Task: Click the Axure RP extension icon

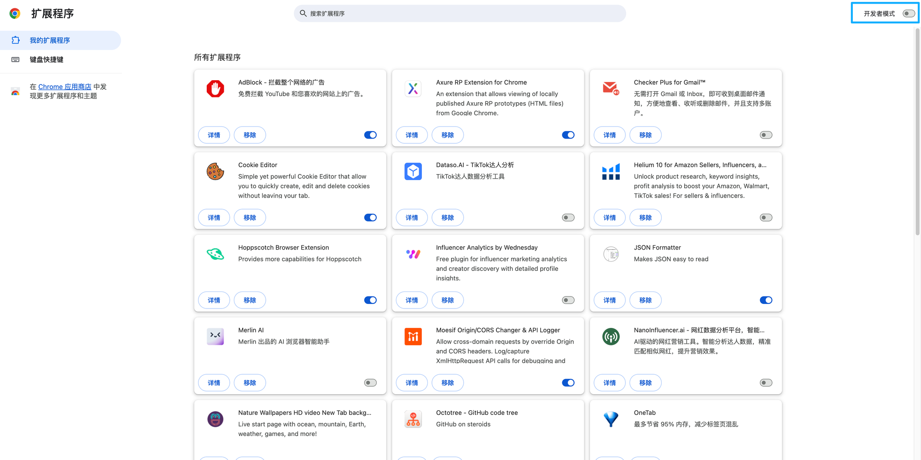Action: pyautogui.click(x=413, y=88)
